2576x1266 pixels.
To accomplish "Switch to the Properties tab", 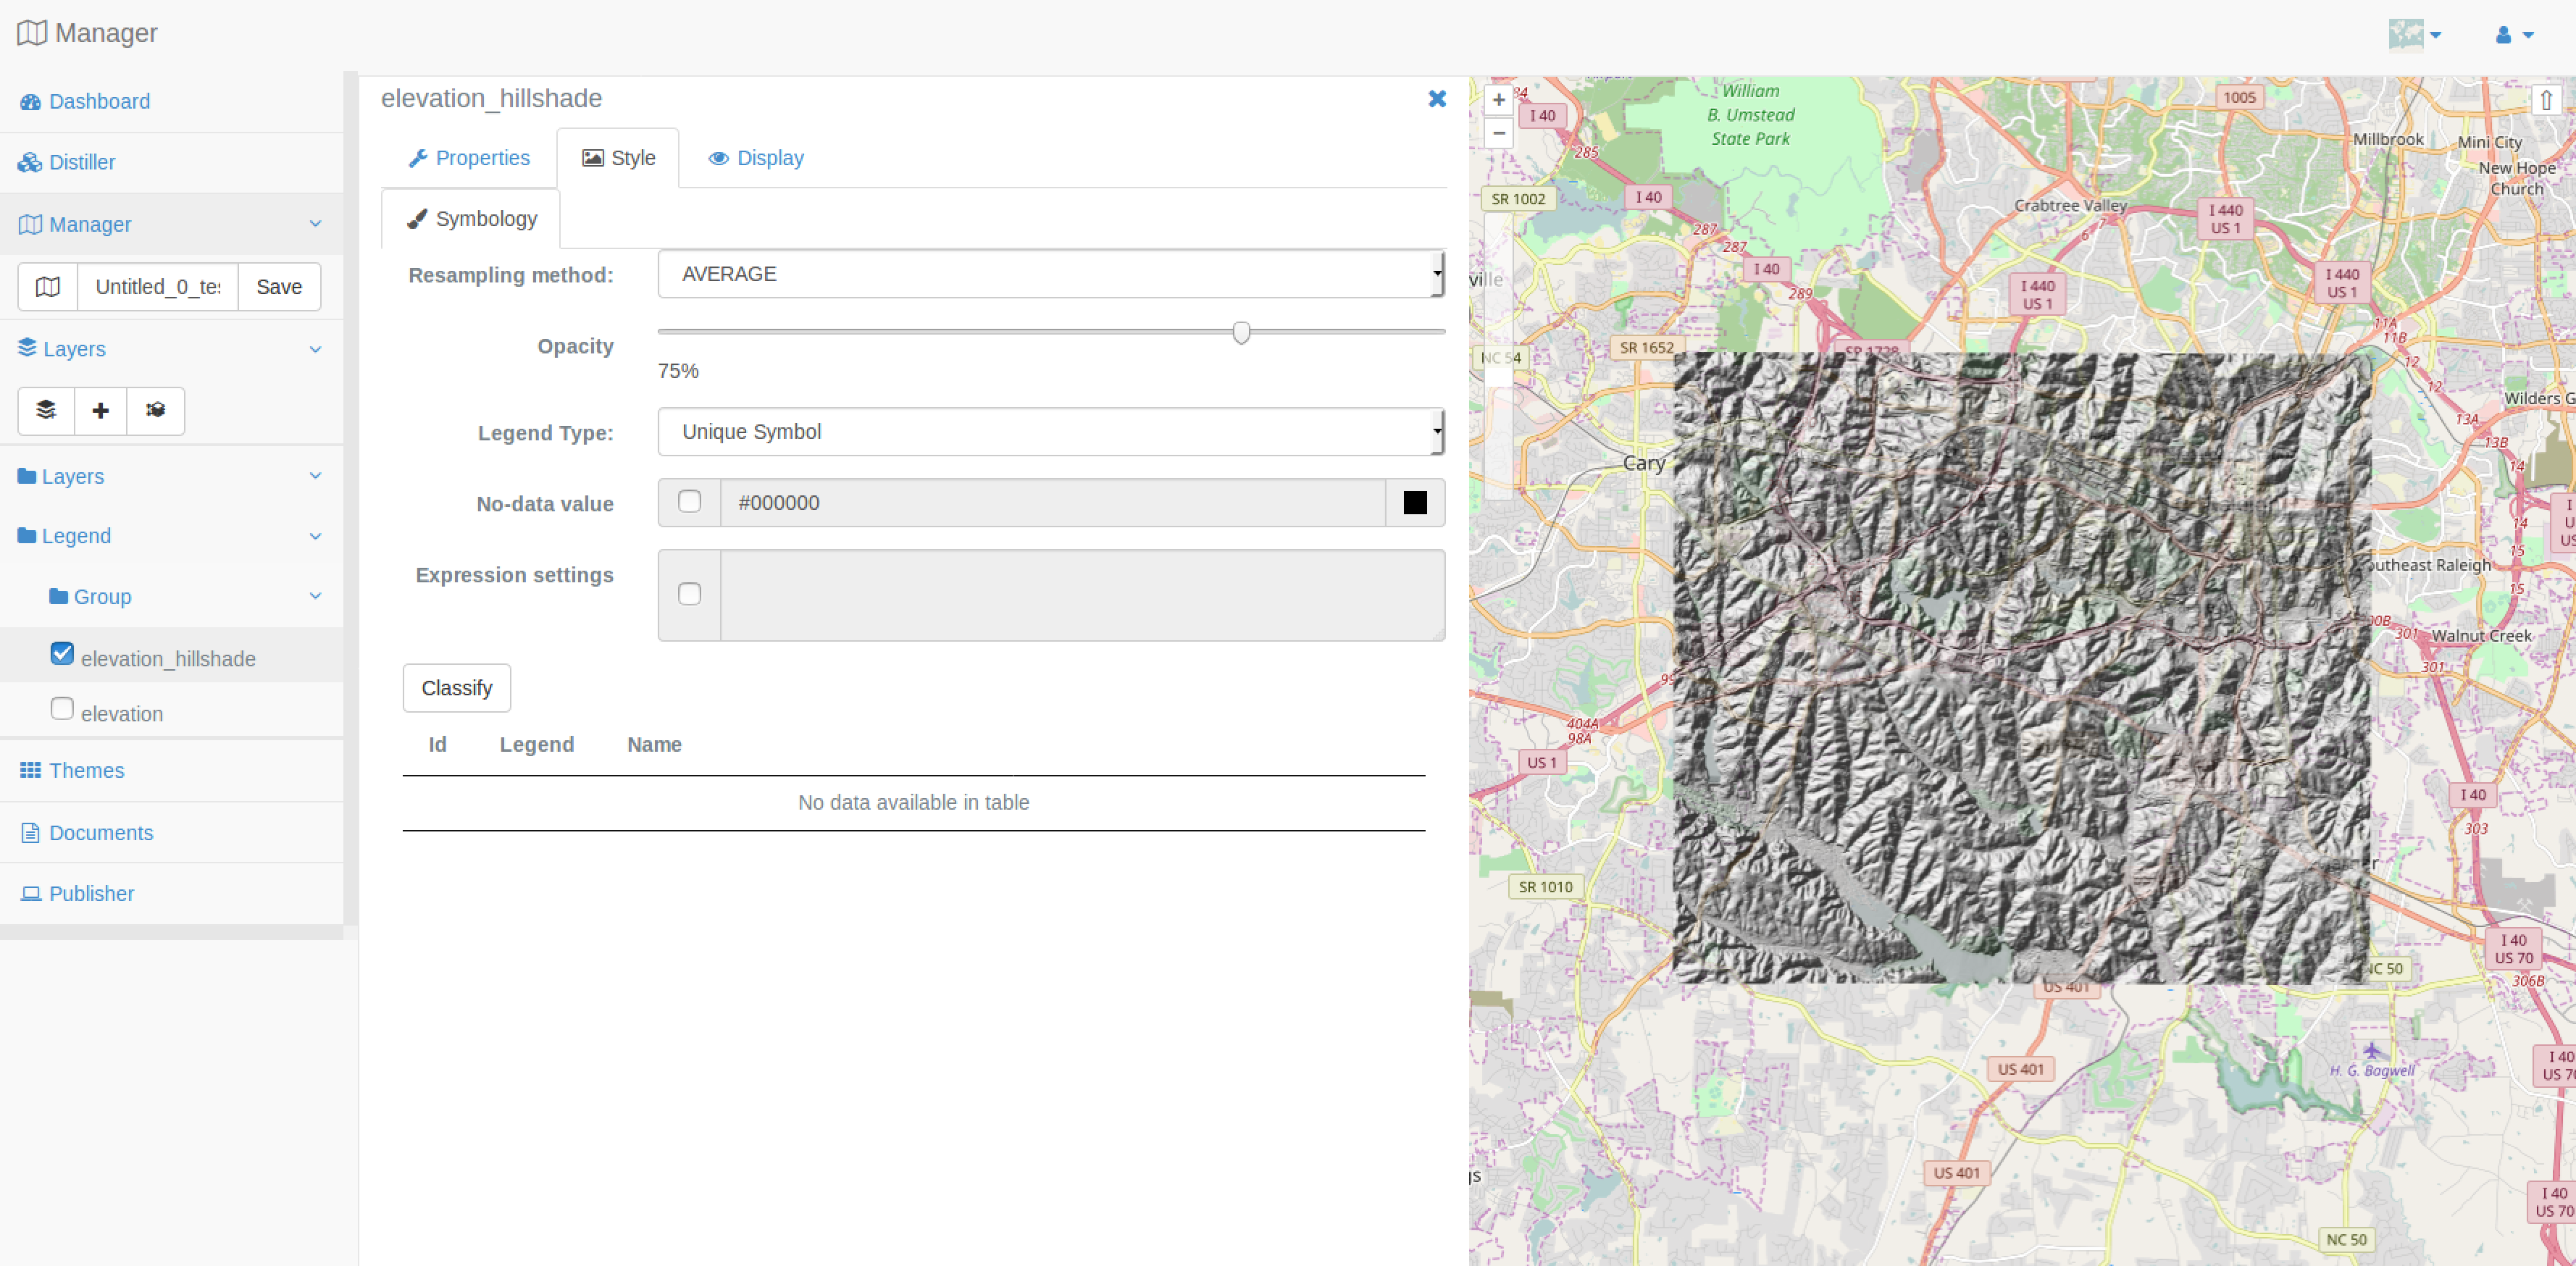I will point(469,158).
